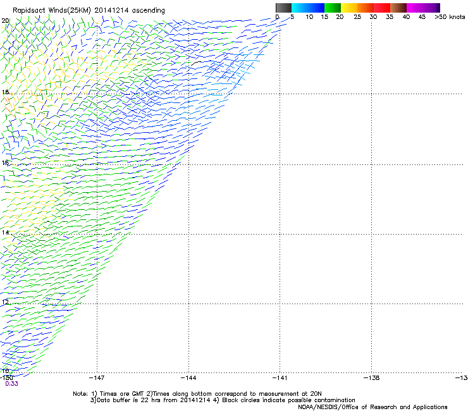Click the longitude label '-141'
The image size is (468, 411).
pyautogui.click(x=280, y=378)
